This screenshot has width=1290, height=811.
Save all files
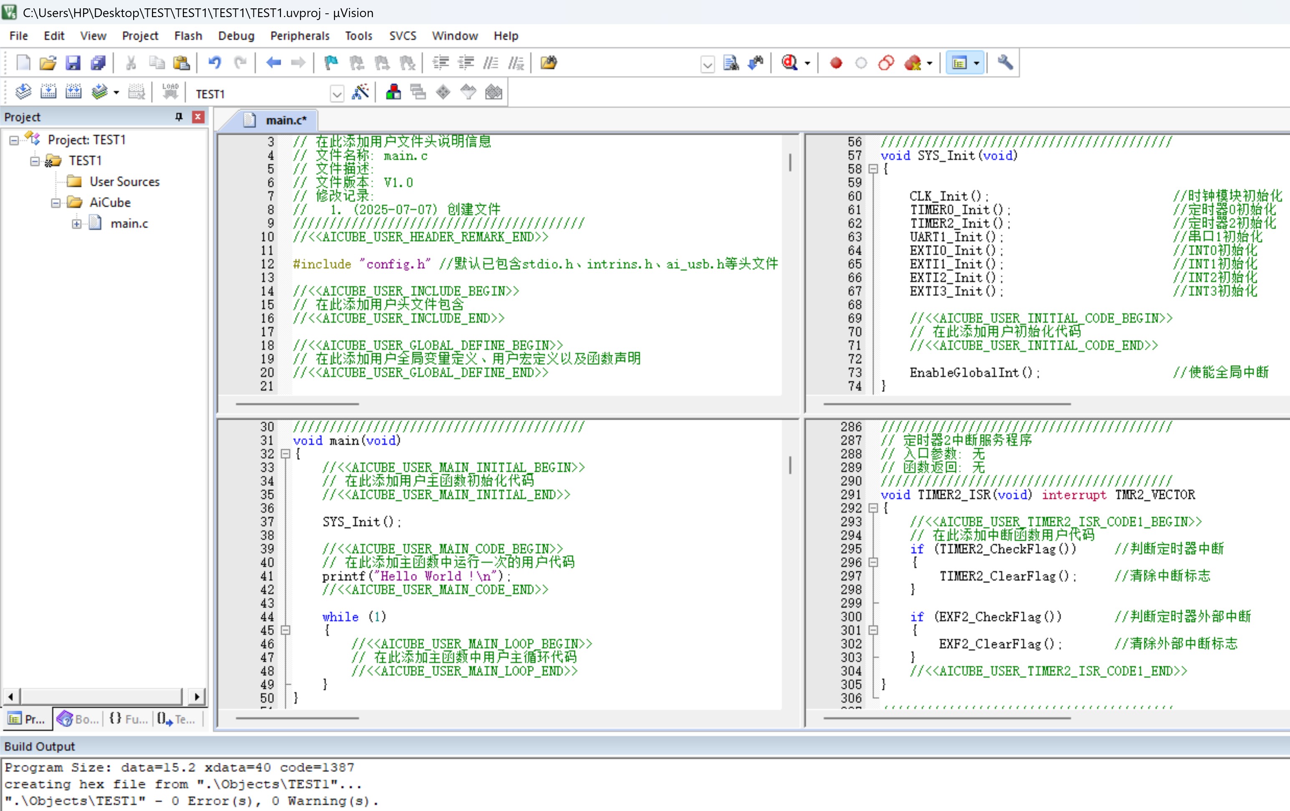tap(98, 63)
